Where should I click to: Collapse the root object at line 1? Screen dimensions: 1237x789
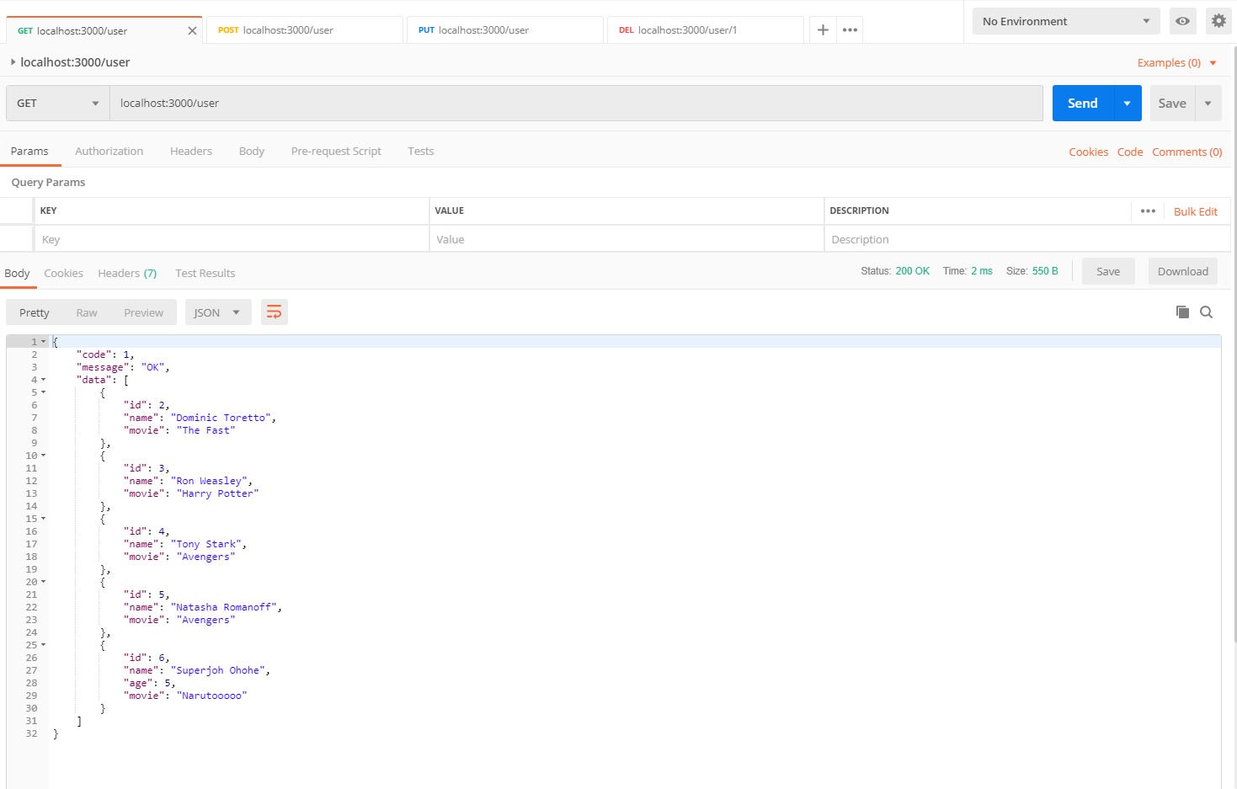pos(44,342)
